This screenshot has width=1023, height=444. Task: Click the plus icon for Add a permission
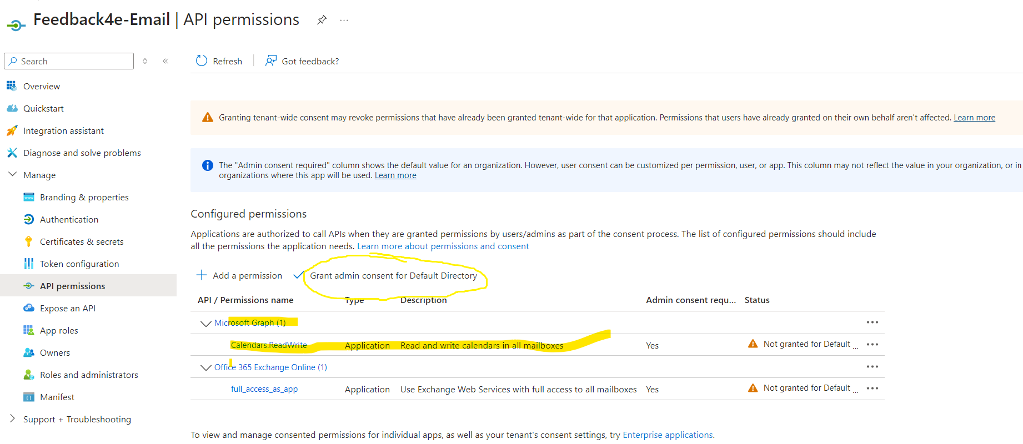pyautogui.click(x=202, y=275)
